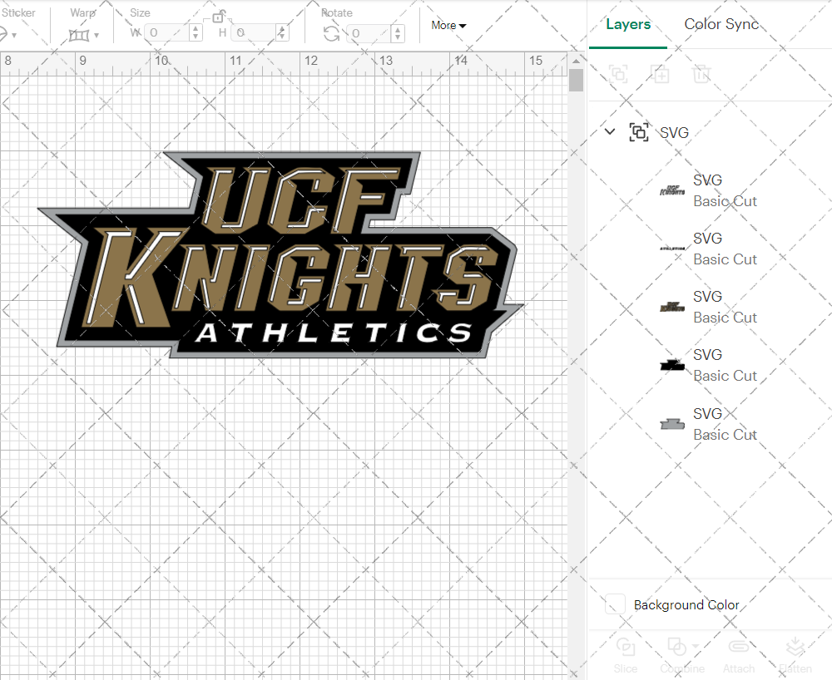Click the vertical scrollbar thumb
The width and height of the screenshot is (832, 680).
(576, 81)
